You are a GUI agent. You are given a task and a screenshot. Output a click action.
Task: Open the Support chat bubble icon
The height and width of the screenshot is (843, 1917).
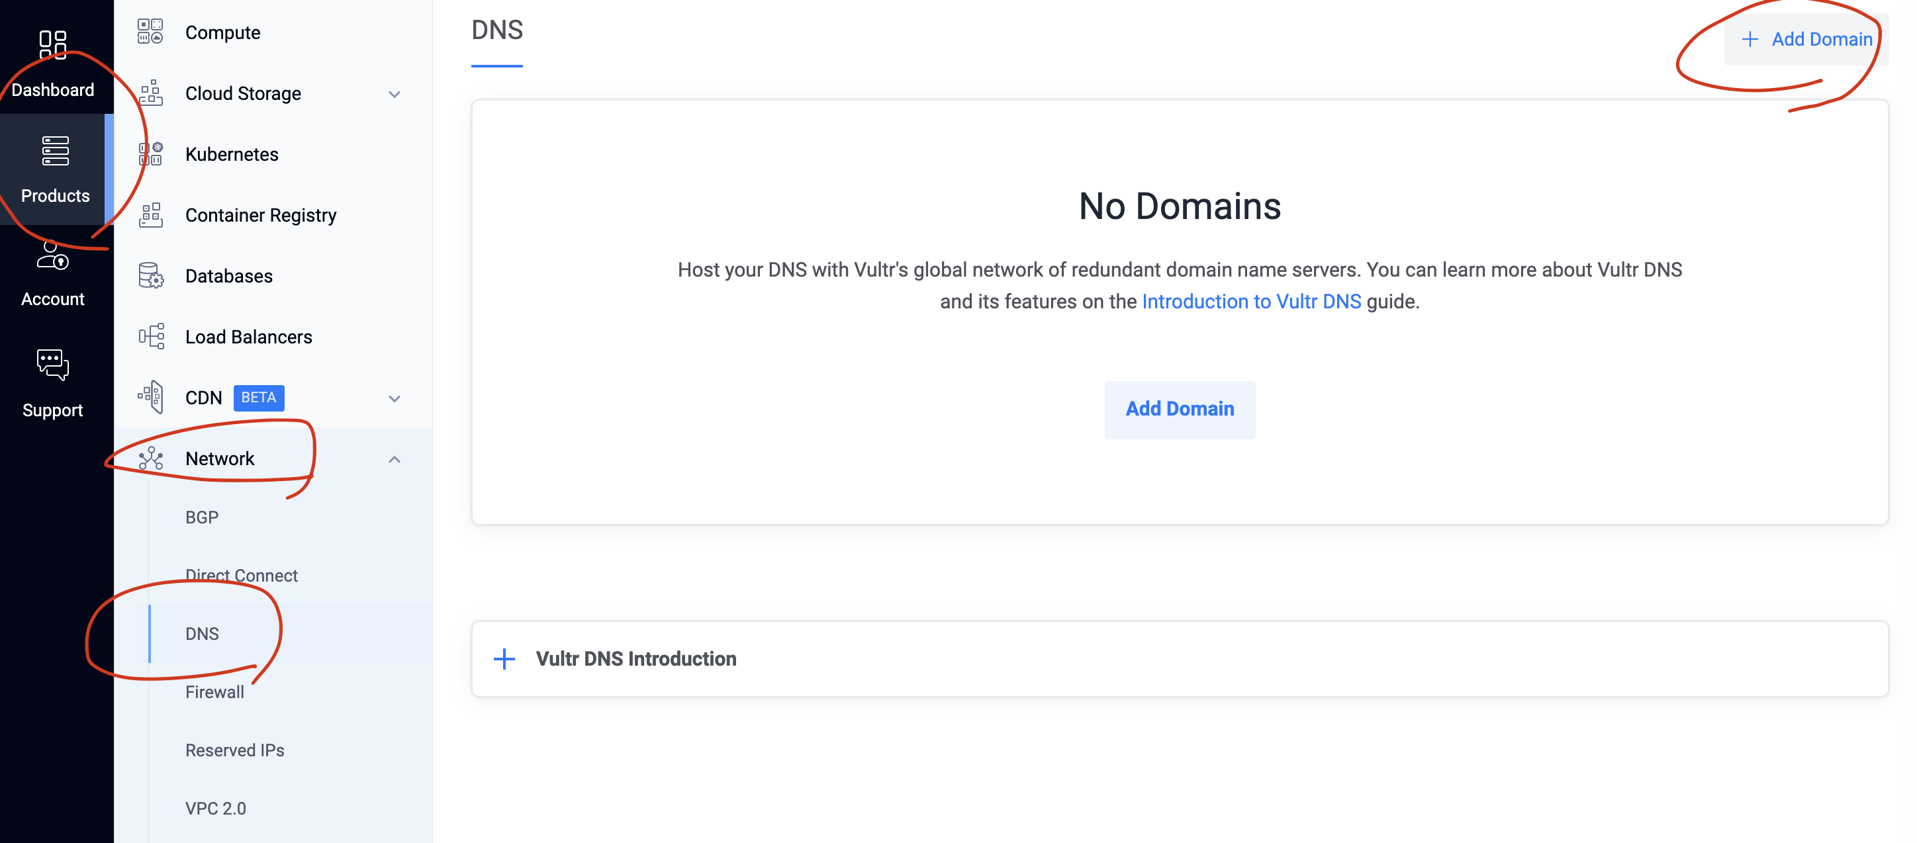(x=53, y=365)
